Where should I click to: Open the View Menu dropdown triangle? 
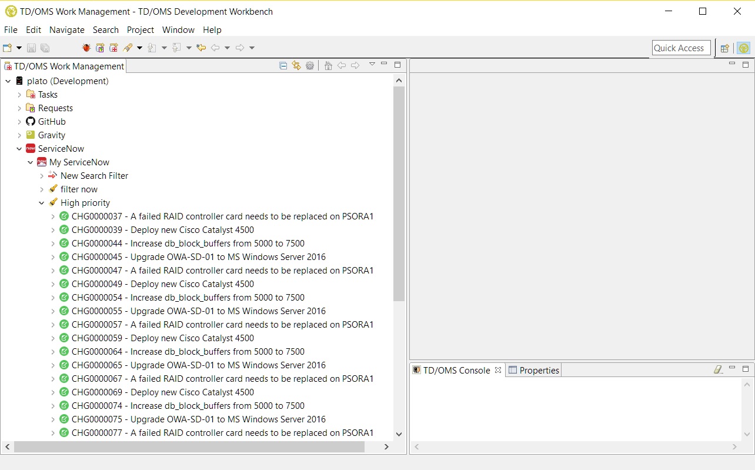pos(372,64)
